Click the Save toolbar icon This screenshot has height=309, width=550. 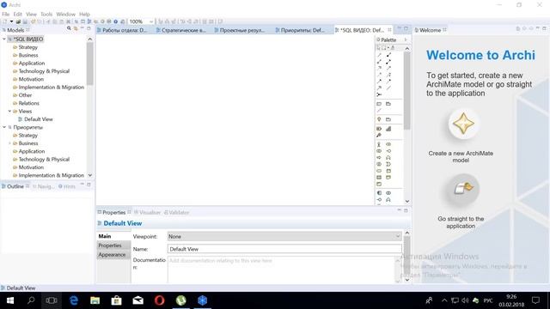pyautogui.click(x=25, y=21)
